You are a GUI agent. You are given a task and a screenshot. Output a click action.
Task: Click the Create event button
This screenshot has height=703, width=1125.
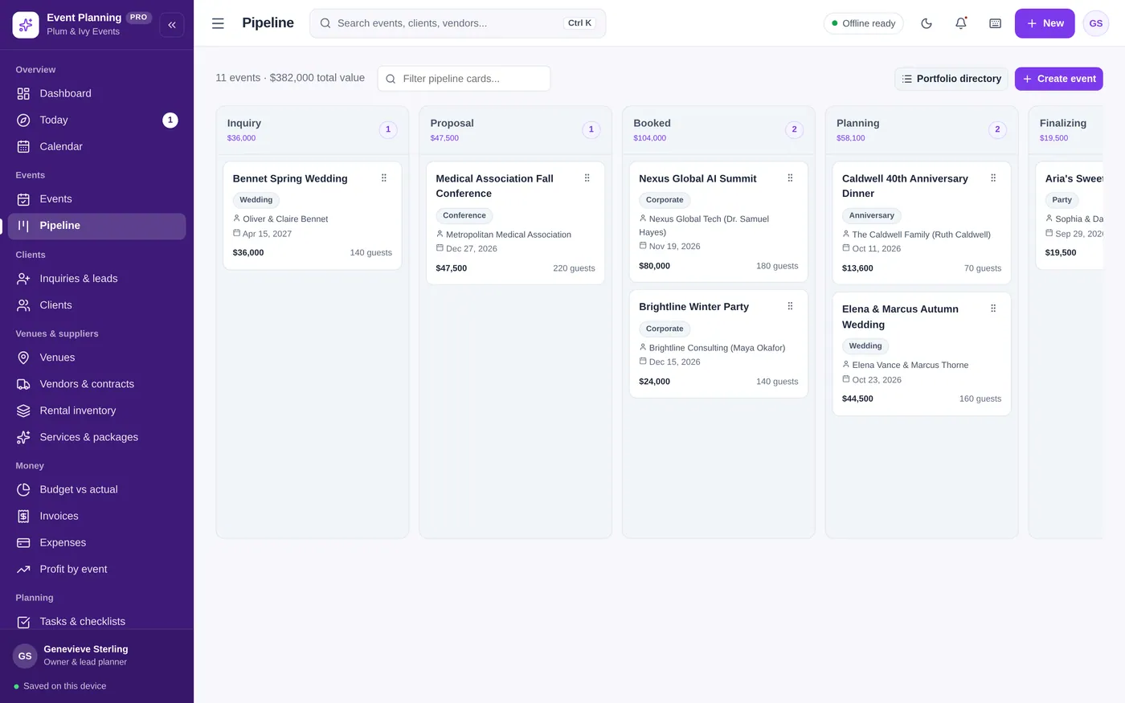pos(1058,79)
